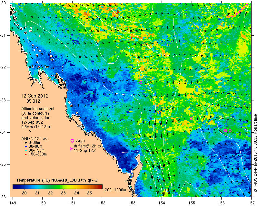Click longitude axis label 149

coord(13,203)
